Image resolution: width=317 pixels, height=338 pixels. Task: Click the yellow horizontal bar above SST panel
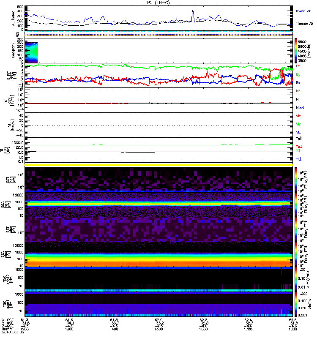[x=158, y=165]
